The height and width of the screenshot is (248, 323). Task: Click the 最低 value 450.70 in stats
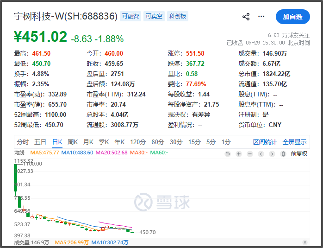(x=41, y=64)
